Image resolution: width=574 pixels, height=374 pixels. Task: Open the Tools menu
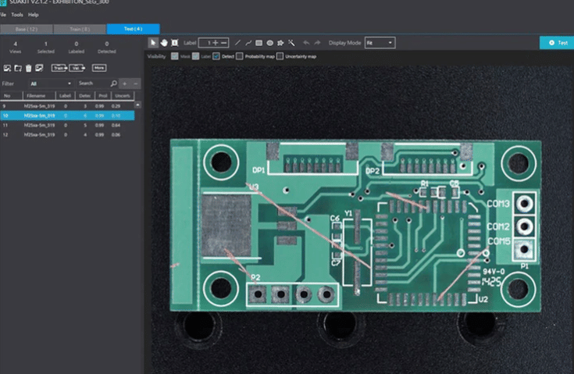[x=16, y=15]
